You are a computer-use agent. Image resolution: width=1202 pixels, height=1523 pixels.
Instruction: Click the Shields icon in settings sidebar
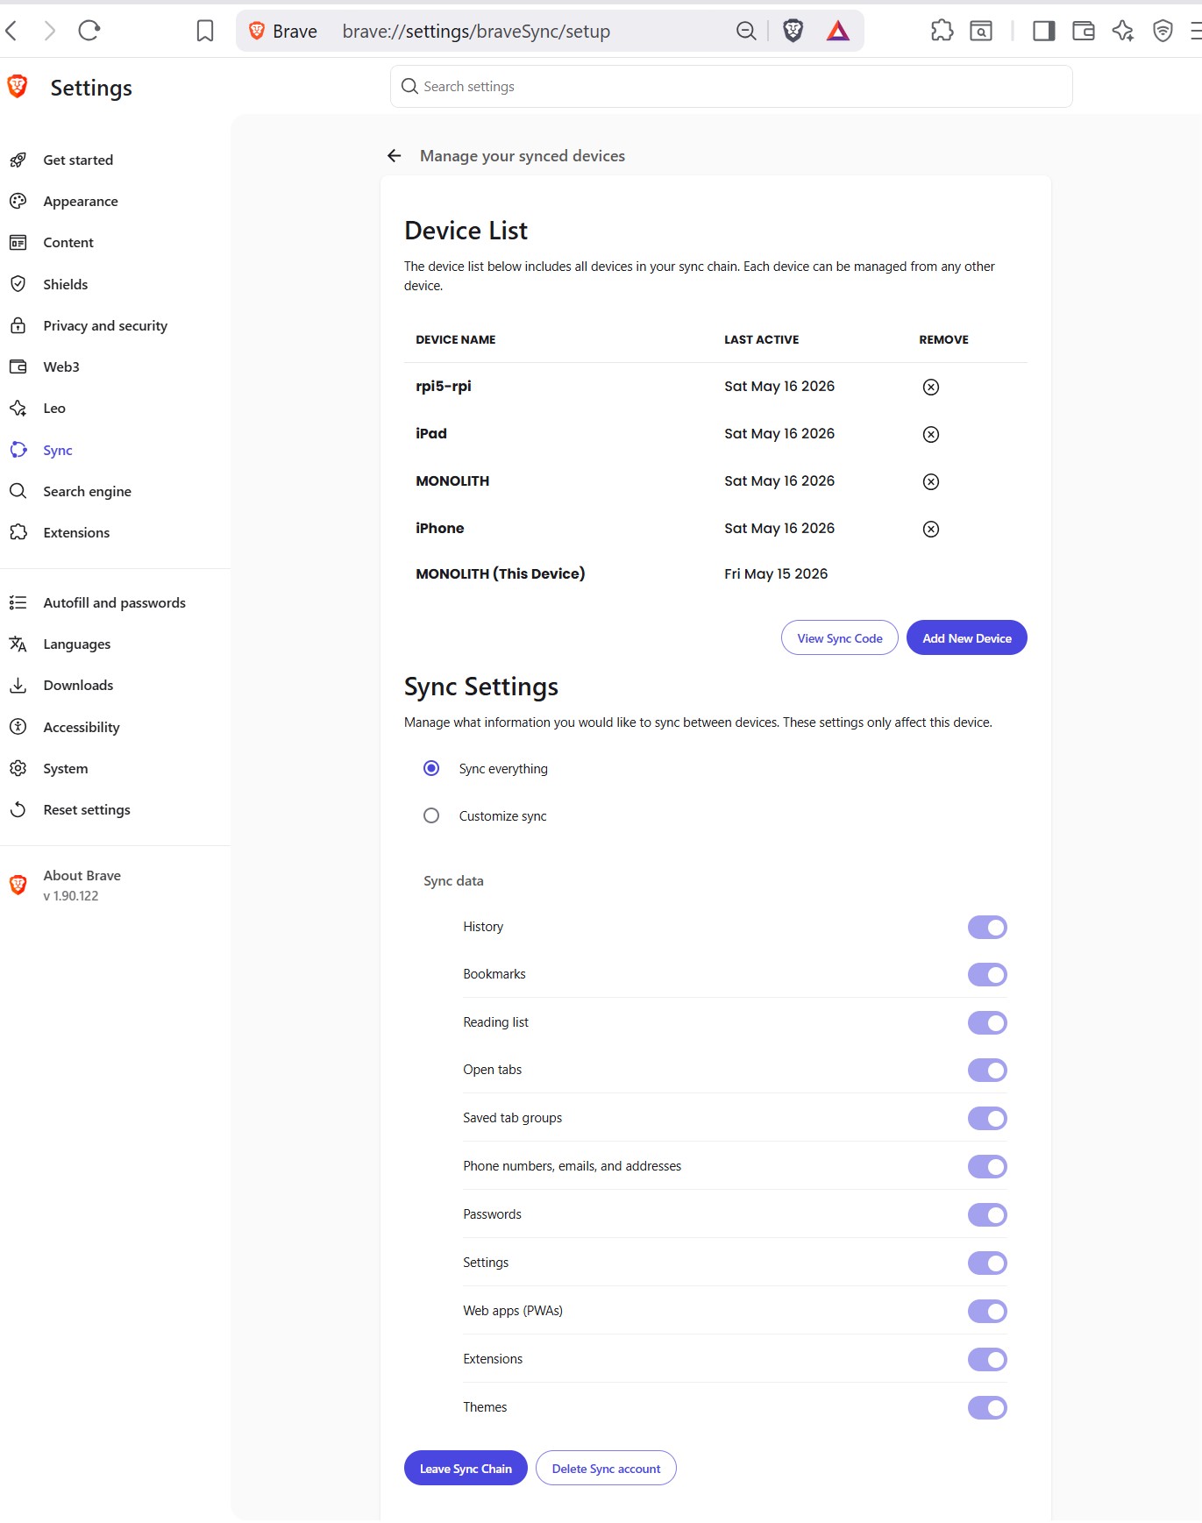click(18, 284)
